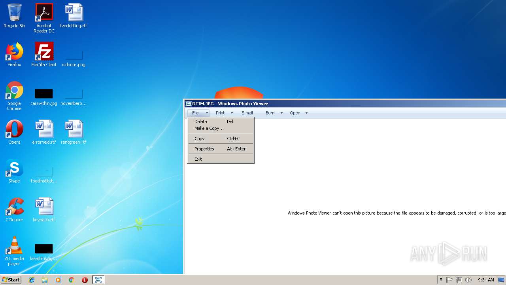Open Chrome from the taskbar
This screenshot has width=506, height=285.
[x=71, y=280]
